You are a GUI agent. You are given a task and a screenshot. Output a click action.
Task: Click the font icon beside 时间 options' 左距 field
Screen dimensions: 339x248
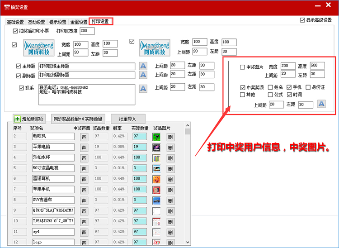coord(321,105)
